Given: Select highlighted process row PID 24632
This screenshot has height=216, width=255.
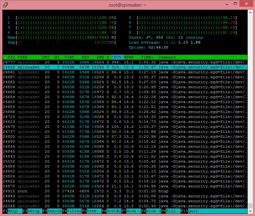Looking at the screenshot, I should [x=125, y=67].
